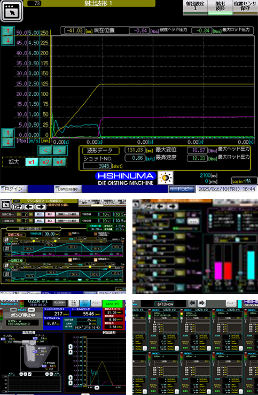Open the Language selector button
Image resolution: width=258 pixels, height=395 pixels.
68,189
